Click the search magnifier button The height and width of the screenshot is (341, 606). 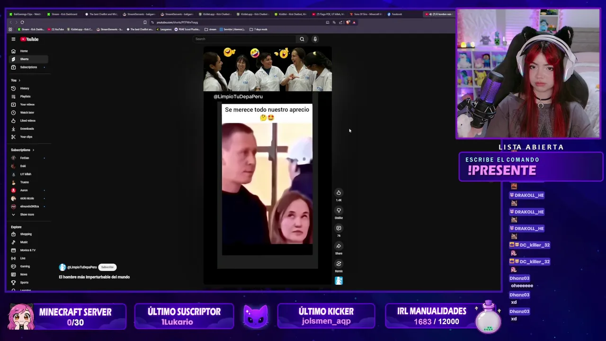pos(302,39)
